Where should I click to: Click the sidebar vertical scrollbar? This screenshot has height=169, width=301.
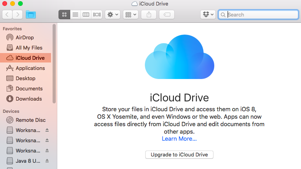pos(54,63)
